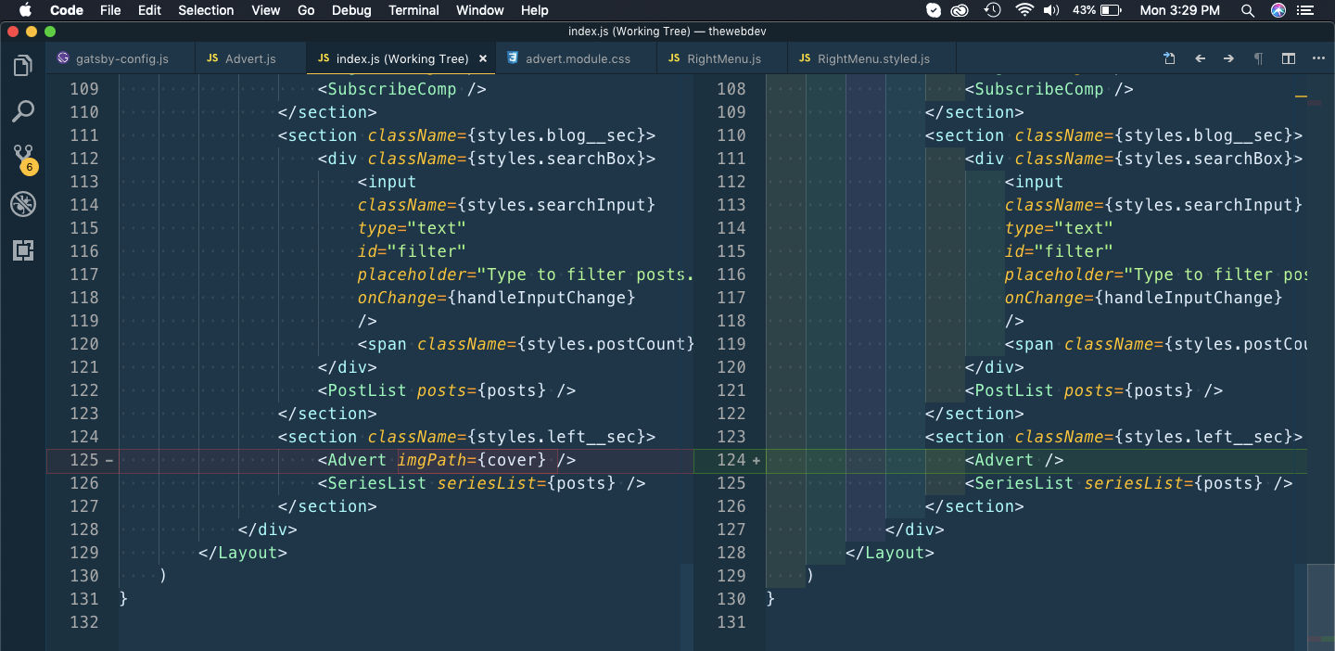Click the 43% battery indicator
1335x651 pixels.
(x=1097, y=10)
